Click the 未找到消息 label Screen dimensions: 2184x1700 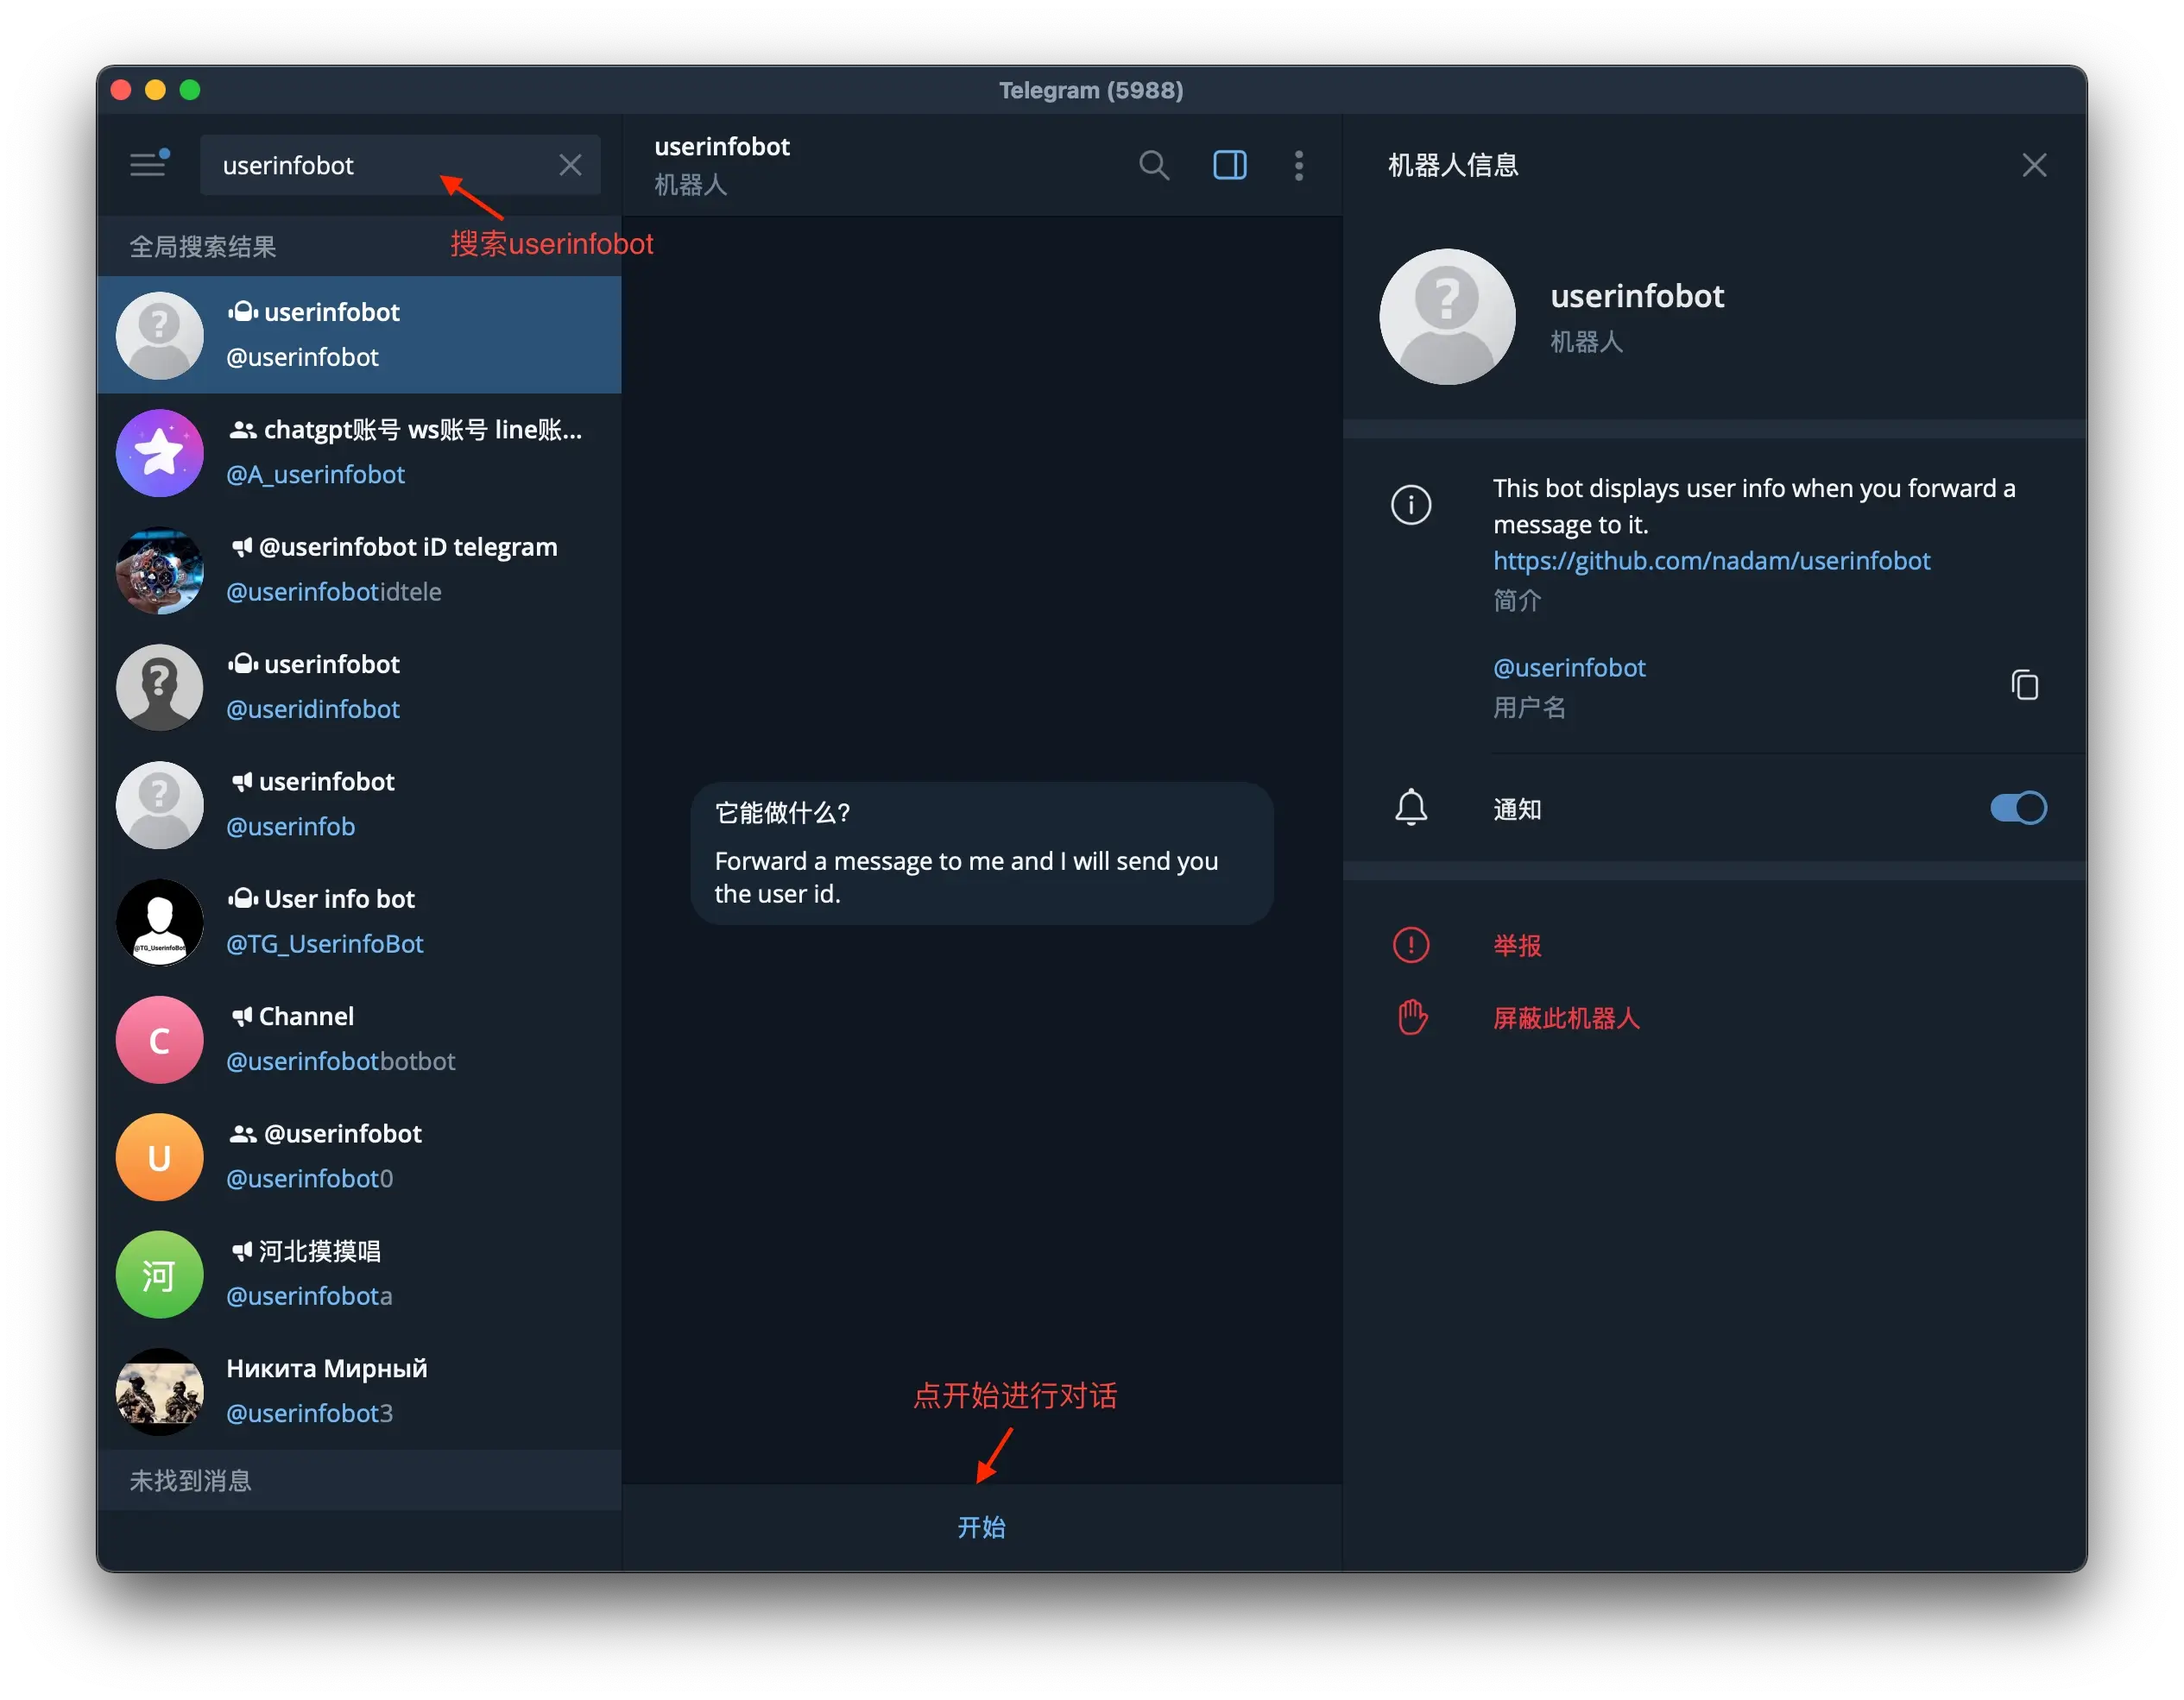190,1480
